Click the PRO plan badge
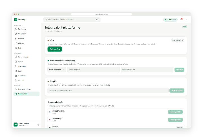 184,27
